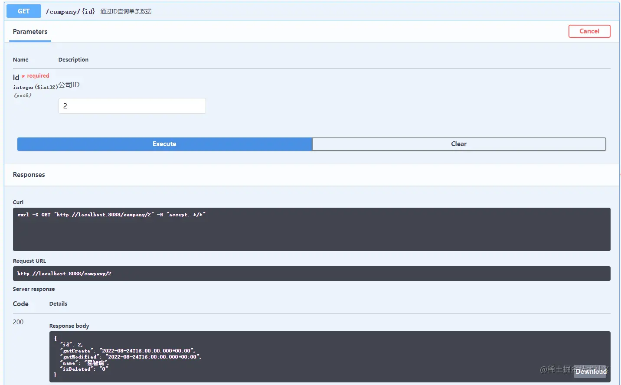The height and width of the screenshot is (385, 621).
Task: Click the "id": 2 line in response
Action: coord(72,345)
